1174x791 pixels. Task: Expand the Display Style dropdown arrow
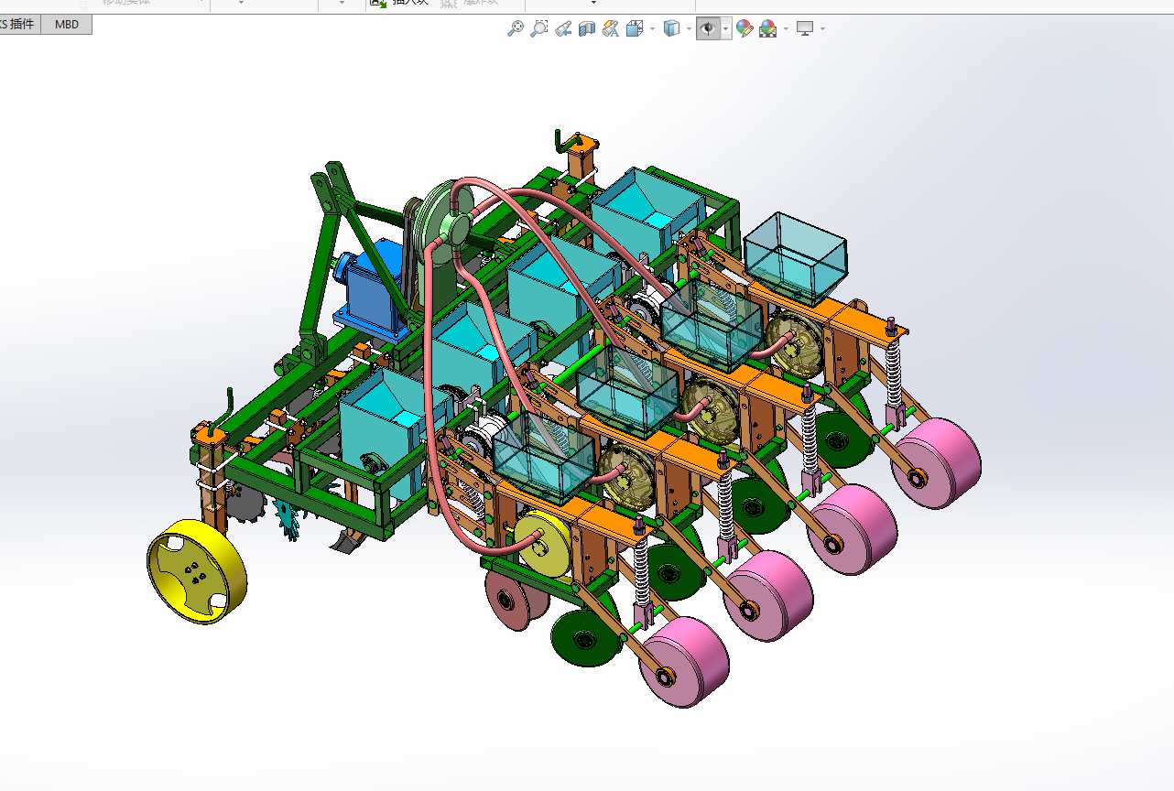pyautogui.click(x=689, y=28)
